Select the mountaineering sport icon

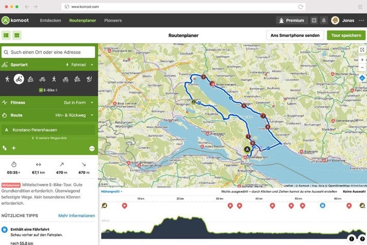coord(89,79)
